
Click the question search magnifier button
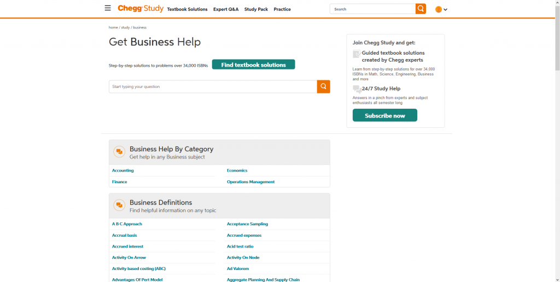click(x=324, y=86)
